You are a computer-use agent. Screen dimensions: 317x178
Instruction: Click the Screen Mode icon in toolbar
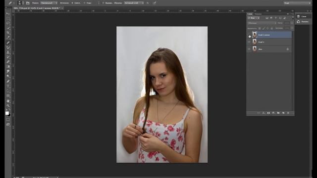coord(8,125)
